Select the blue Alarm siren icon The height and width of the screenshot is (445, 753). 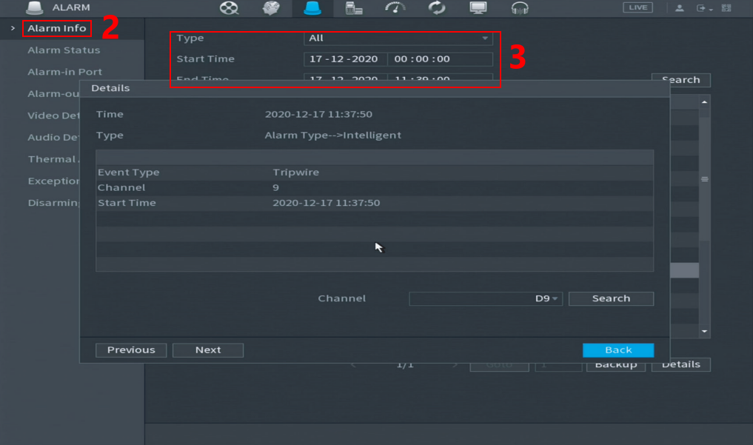(x=312, y=8)
